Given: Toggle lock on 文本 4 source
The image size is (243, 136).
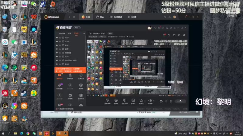Looking at the screenshot, I should (x=60, y=37).
